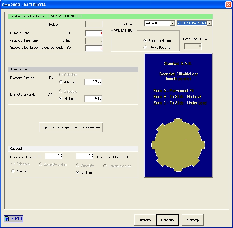The height and width of the screenshot is (228, 233).
Task: Click the Raccordo di Testa Rk field
Action: pos(54,156)
